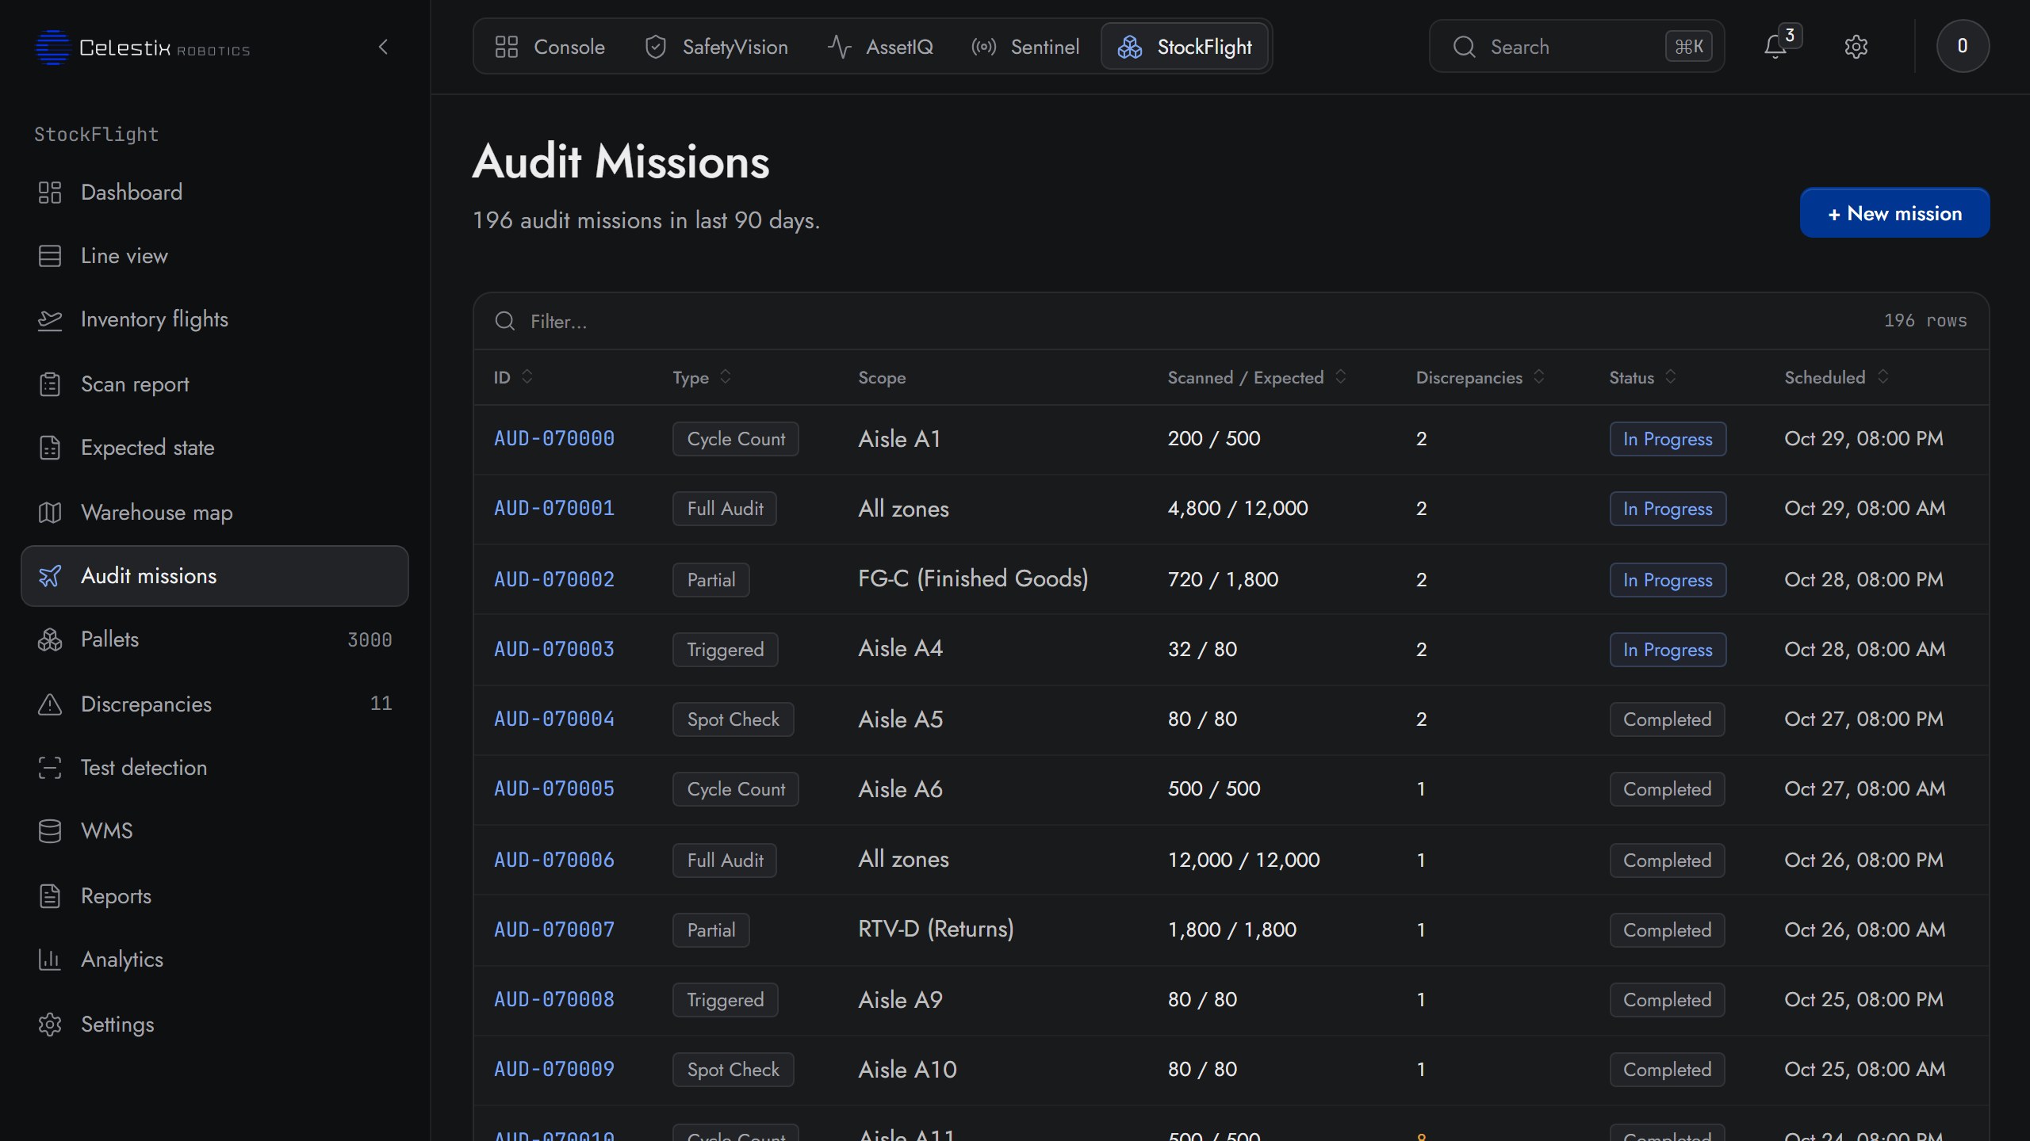
Task: Click the Celestix Robotics logo
Action: pos(143,48)
